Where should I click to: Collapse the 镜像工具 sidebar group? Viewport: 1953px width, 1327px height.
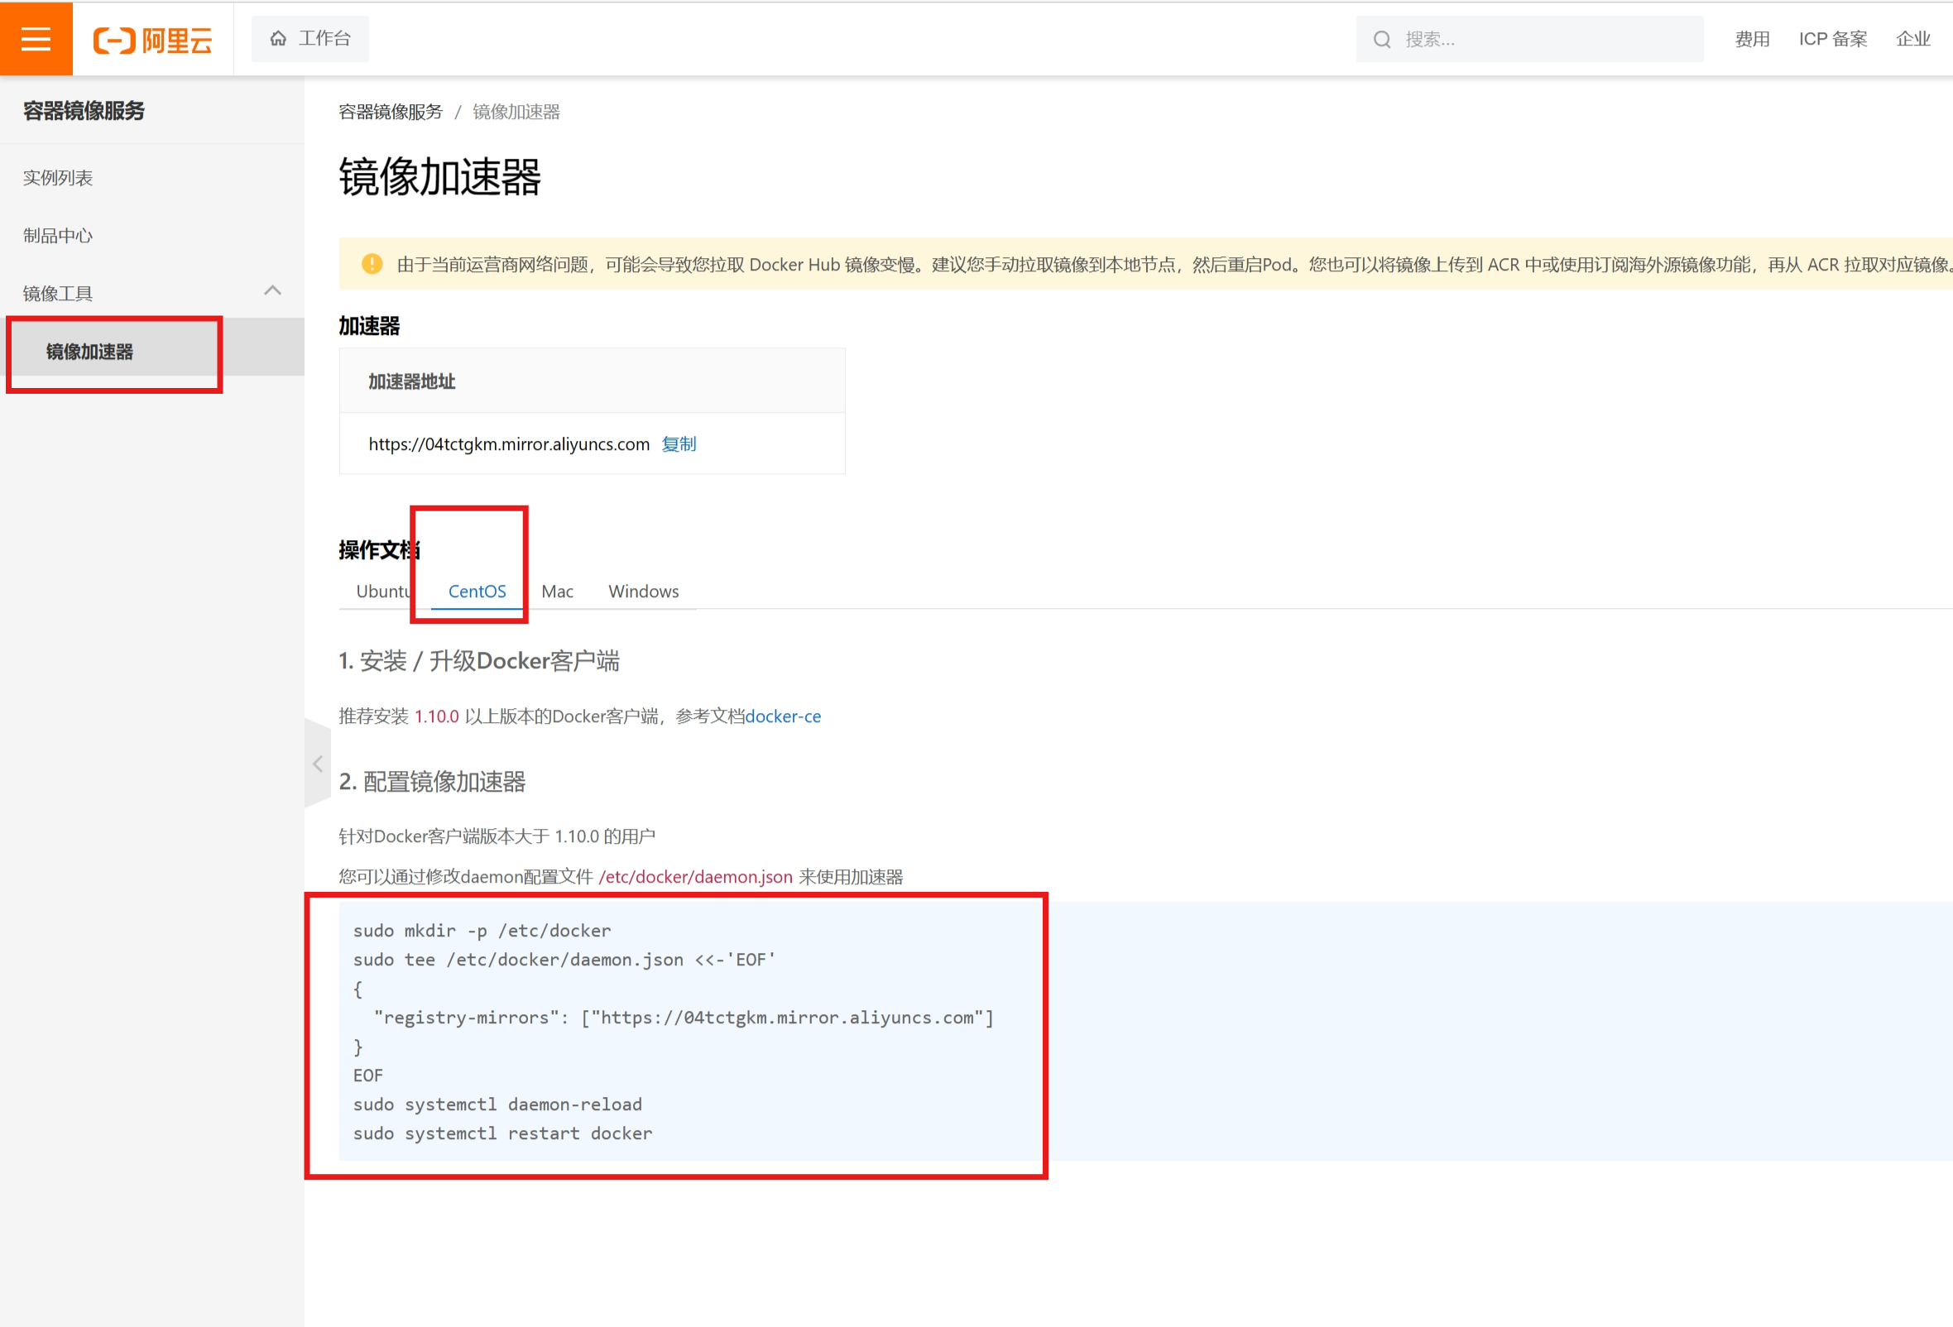coord(272,290)
